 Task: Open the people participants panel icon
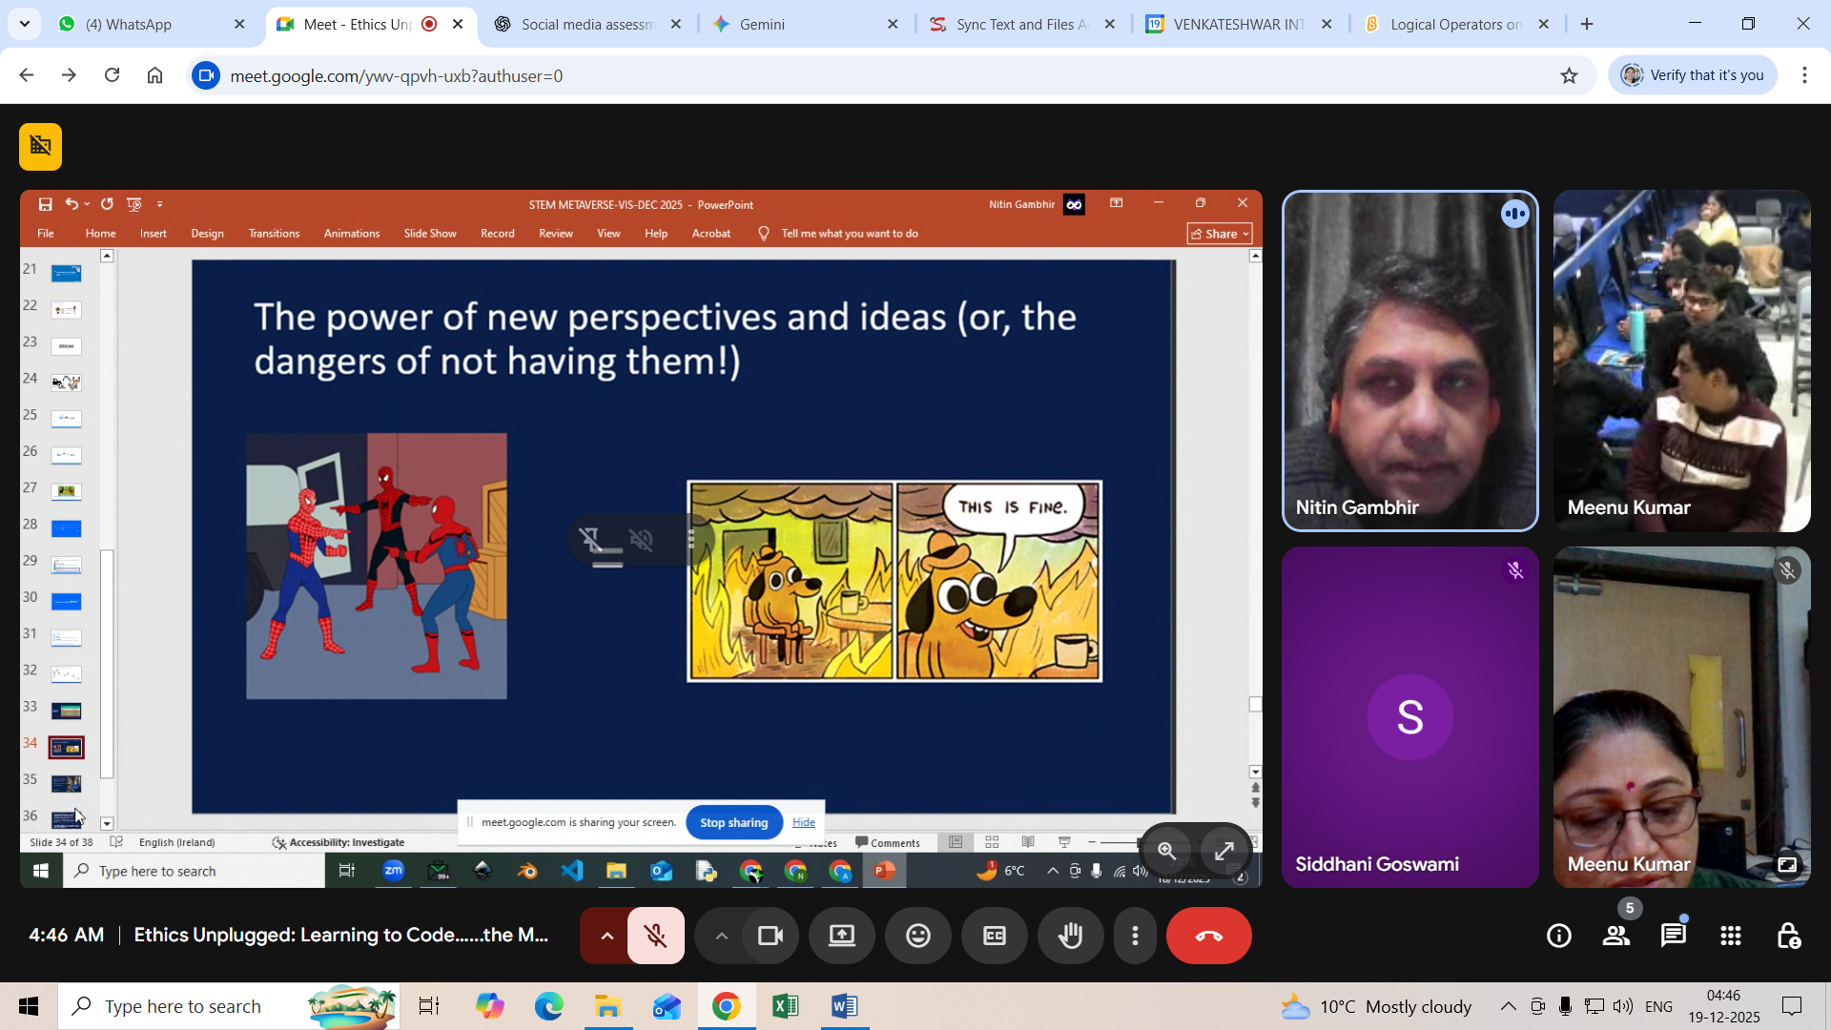(x=1616, y=936)
